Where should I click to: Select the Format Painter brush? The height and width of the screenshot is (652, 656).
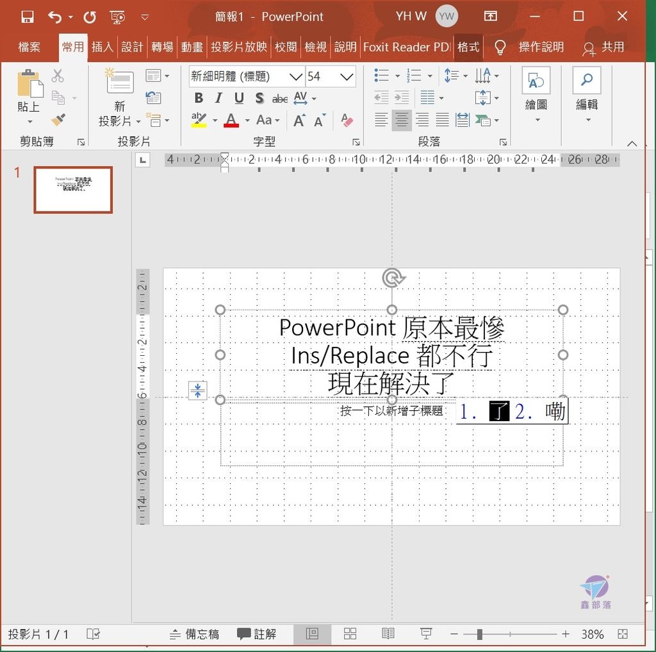click(x=58, y=120)
